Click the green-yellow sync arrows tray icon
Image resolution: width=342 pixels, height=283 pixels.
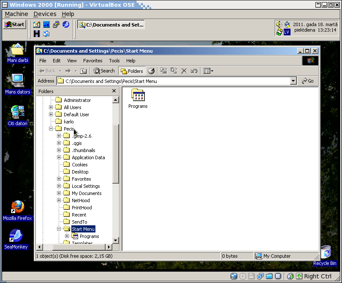(279, 32)
